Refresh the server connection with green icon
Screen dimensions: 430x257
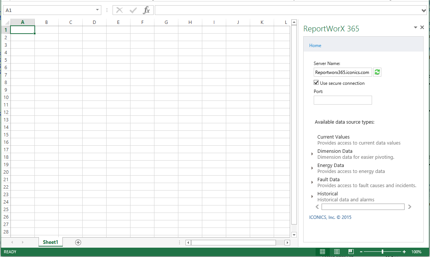(377, 72)
